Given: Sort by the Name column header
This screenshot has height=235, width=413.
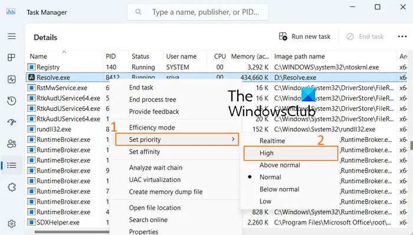Looking at the screenshot, I should pyautogui.click(x=38, y=57).
